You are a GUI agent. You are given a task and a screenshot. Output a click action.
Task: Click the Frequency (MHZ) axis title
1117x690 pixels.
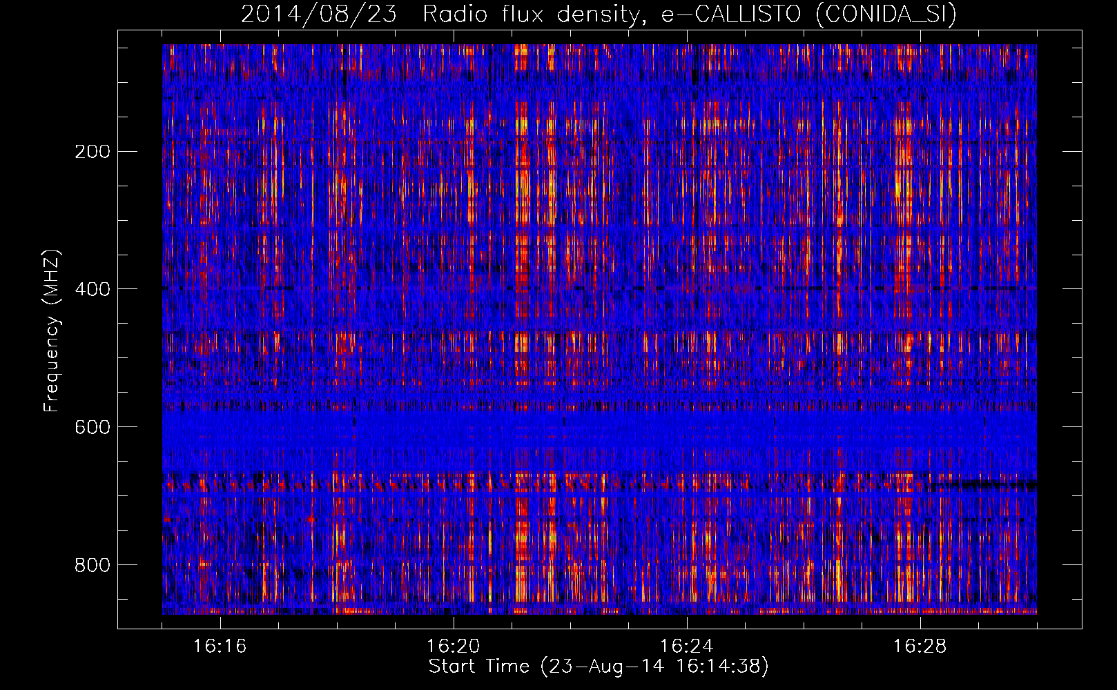(x=51, y=331)
